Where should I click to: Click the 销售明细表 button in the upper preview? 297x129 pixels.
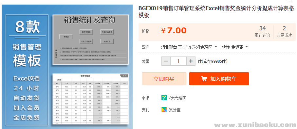tap(86, 32)
